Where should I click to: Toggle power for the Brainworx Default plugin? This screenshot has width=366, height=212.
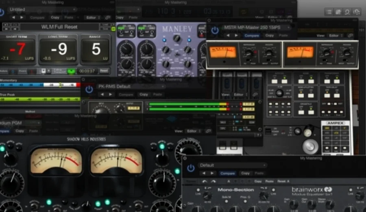pos(190,167)
